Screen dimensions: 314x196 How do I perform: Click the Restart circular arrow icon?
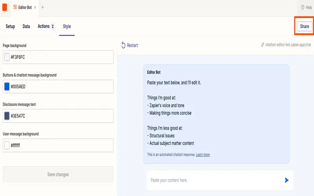click(x=123, y=45)
